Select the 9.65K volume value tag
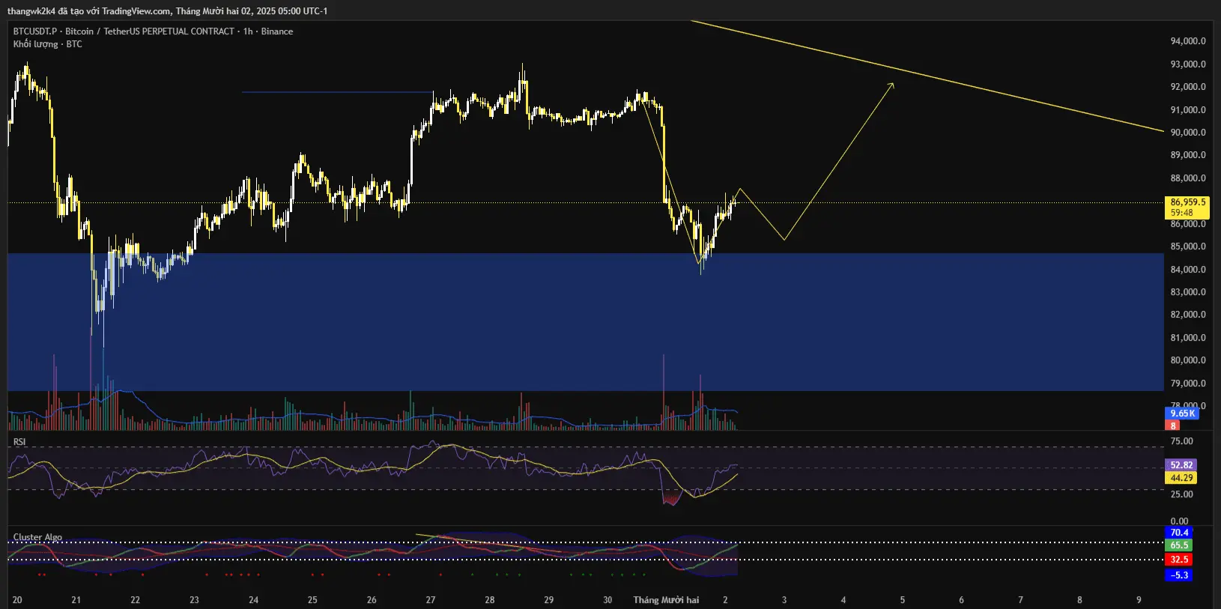The width and height of the screenshot is (1221, 609). click(x=1183, y=413)
